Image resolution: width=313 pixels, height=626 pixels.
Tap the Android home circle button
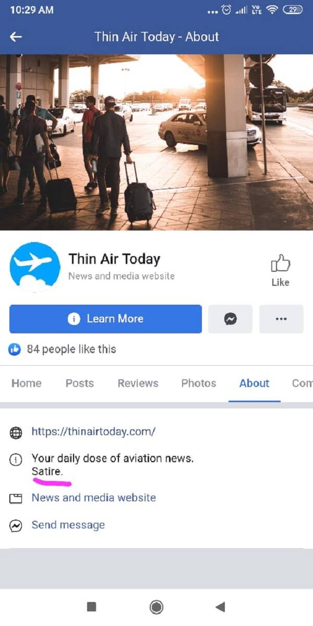tap(156, 607)
